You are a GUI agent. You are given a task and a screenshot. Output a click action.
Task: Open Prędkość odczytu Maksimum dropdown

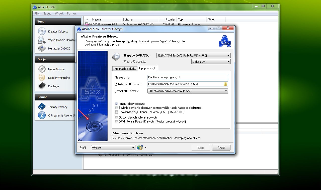[211, 62]
